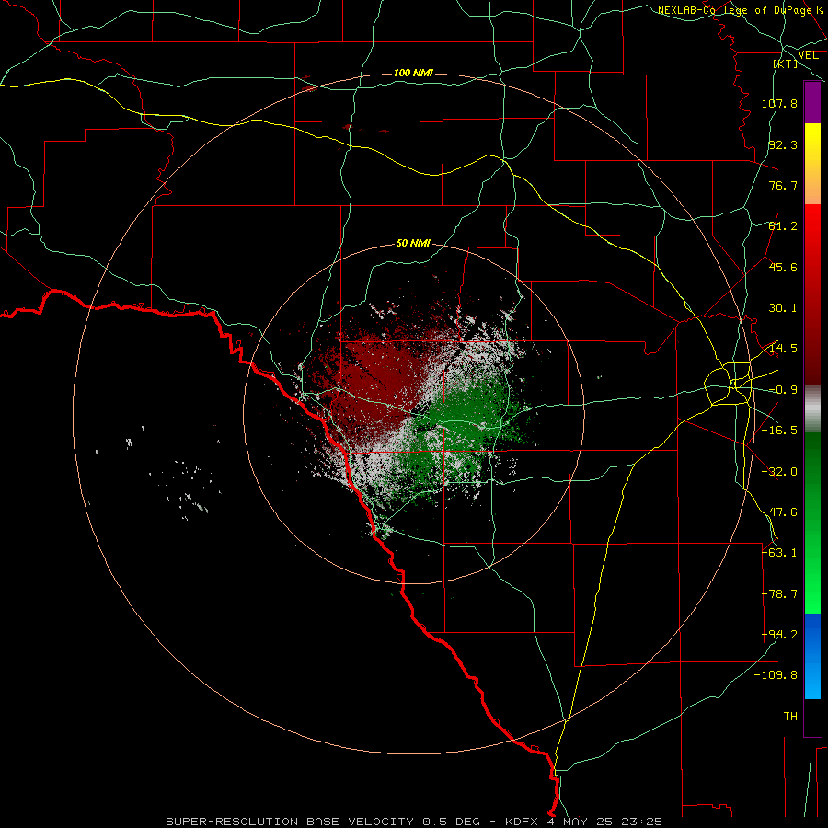Select the -16.5 velocity scale value
This screenshot has width=828, height=828.
(x=779, y=431)
